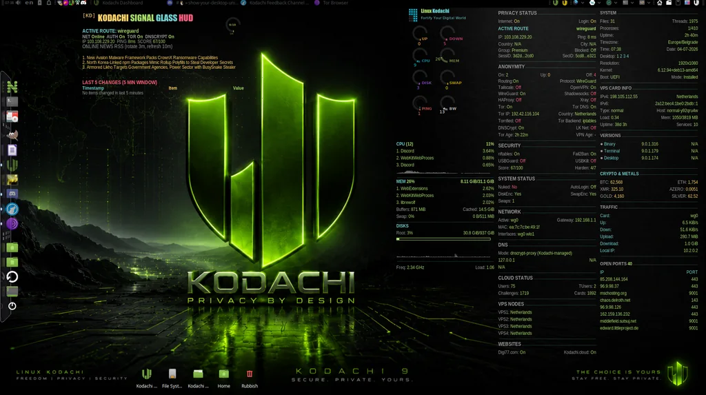The width and height of the screenshot is (706, 395).
Task: Click the circular refresh arrow dock icon
Action: click(12, 276)
